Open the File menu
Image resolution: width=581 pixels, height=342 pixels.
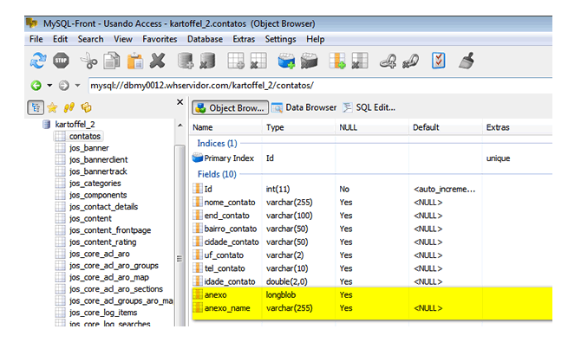pos(36,39)
